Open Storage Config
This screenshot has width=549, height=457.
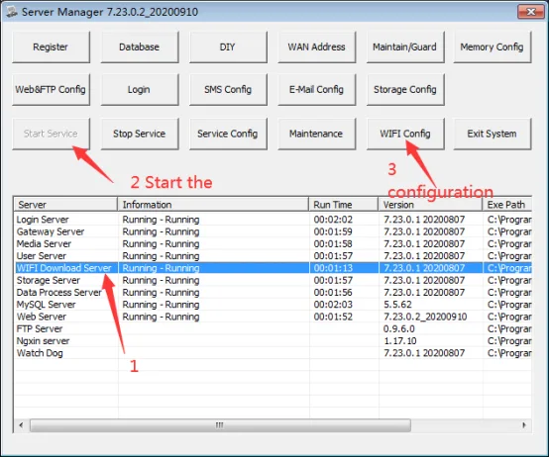coord(405,89)
